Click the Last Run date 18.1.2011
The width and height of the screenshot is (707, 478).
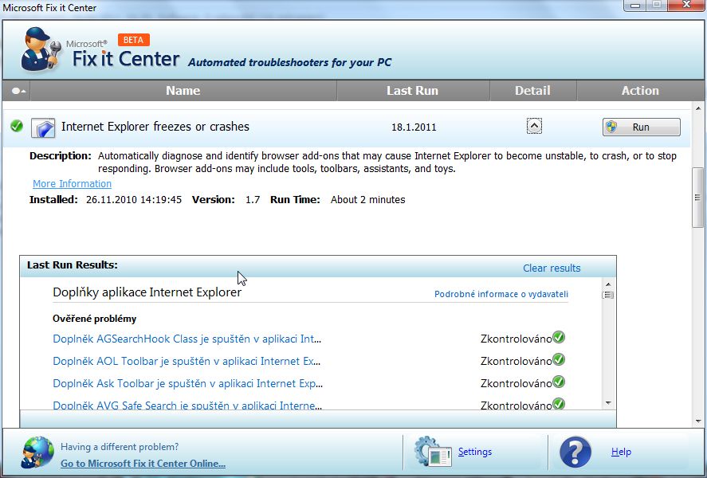click(414, 127)
